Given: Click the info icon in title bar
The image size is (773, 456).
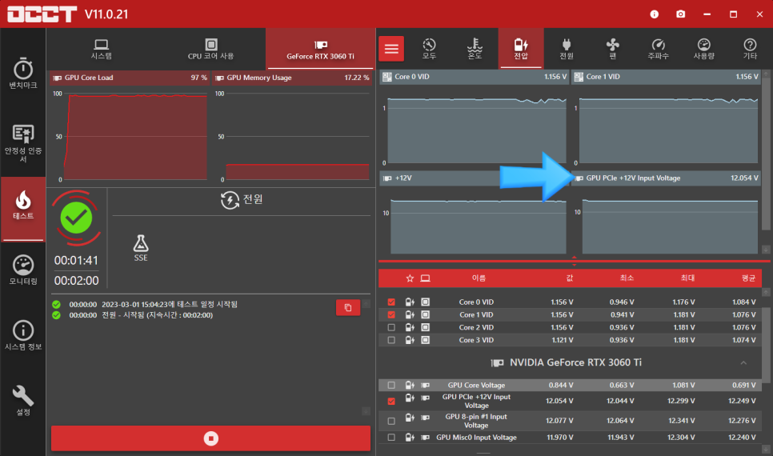Looking at the screenshot, I should coord(655,14).
